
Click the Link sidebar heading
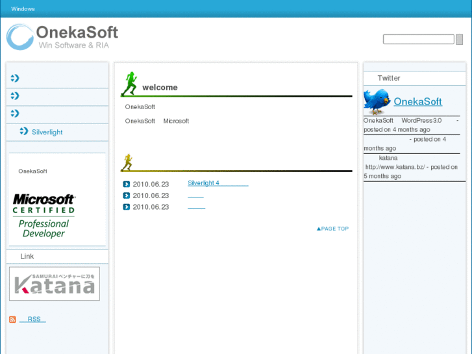pyautogui.click(x=27, y=257)
